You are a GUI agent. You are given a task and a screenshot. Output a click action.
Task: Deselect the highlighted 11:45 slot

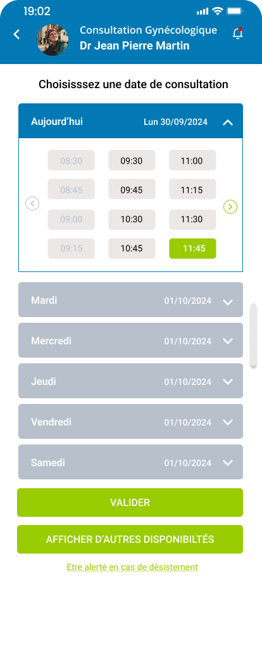[x=192, y=249]
